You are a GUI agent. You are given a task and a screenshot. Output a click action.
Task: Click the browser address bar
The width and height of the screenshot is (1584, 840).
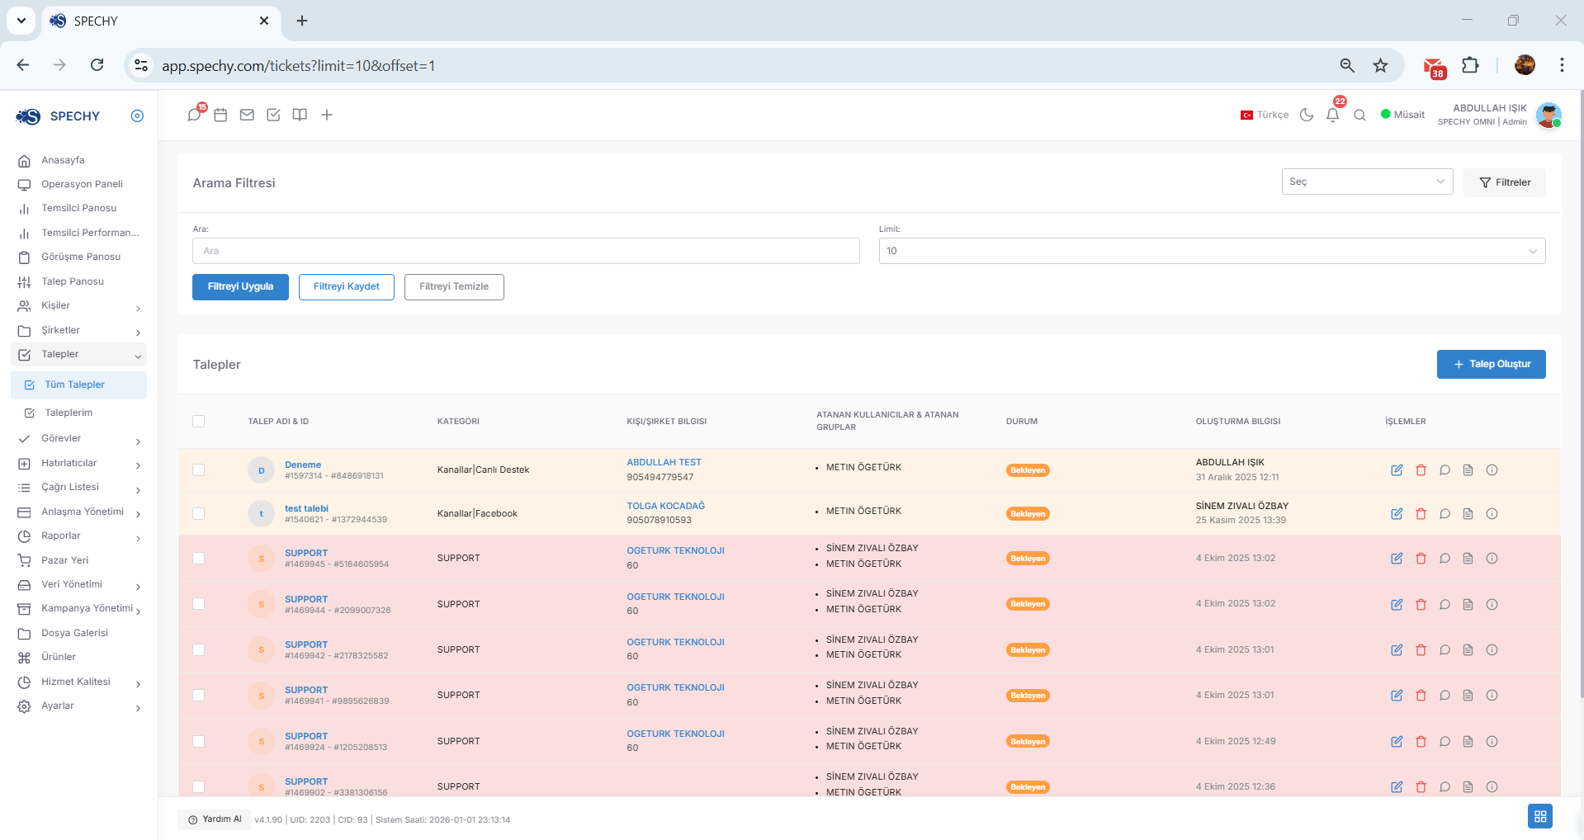click(743, 65)
